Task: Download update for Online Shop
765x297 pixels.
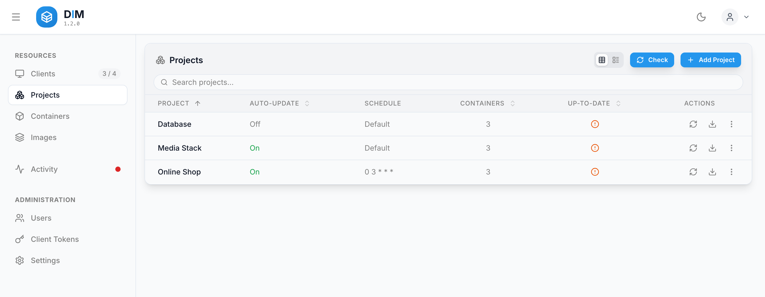Action: [712, 172]
